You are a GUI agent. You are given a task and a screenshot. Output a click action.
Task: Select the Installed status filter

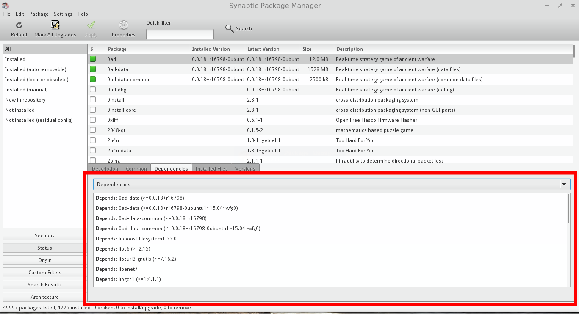point(44,59)
